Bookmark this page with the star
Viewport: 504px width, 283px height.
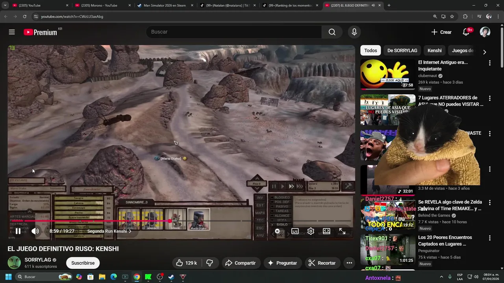(452, 17)
